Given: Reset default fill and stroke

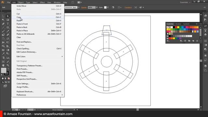Looking at the screenshot, I should [x=2, y=75].
